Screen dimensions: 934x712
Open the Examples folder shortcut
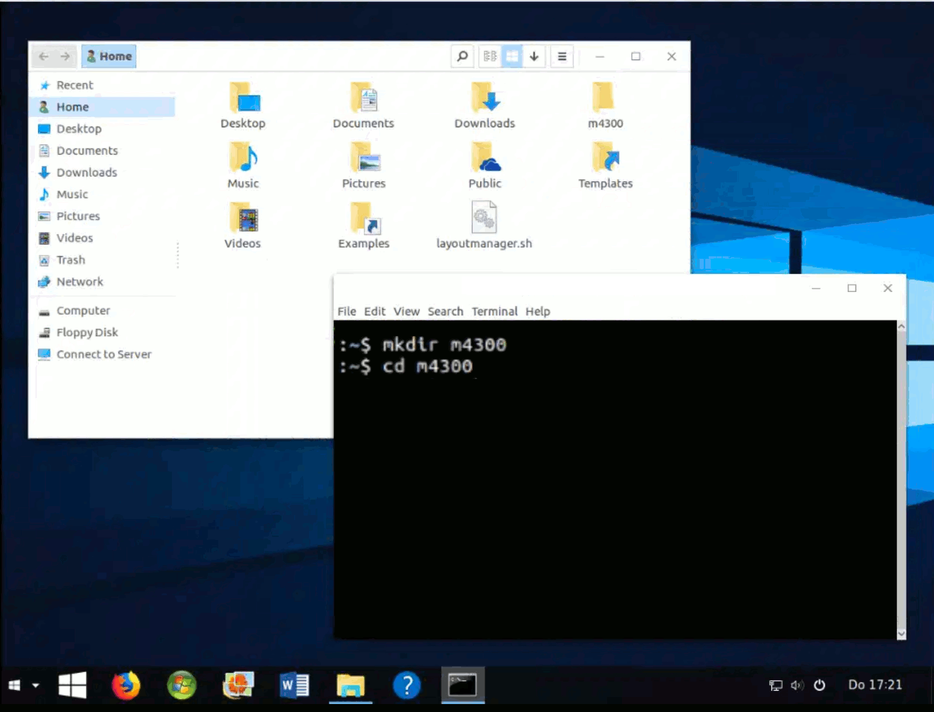click(x=363, y=225)
